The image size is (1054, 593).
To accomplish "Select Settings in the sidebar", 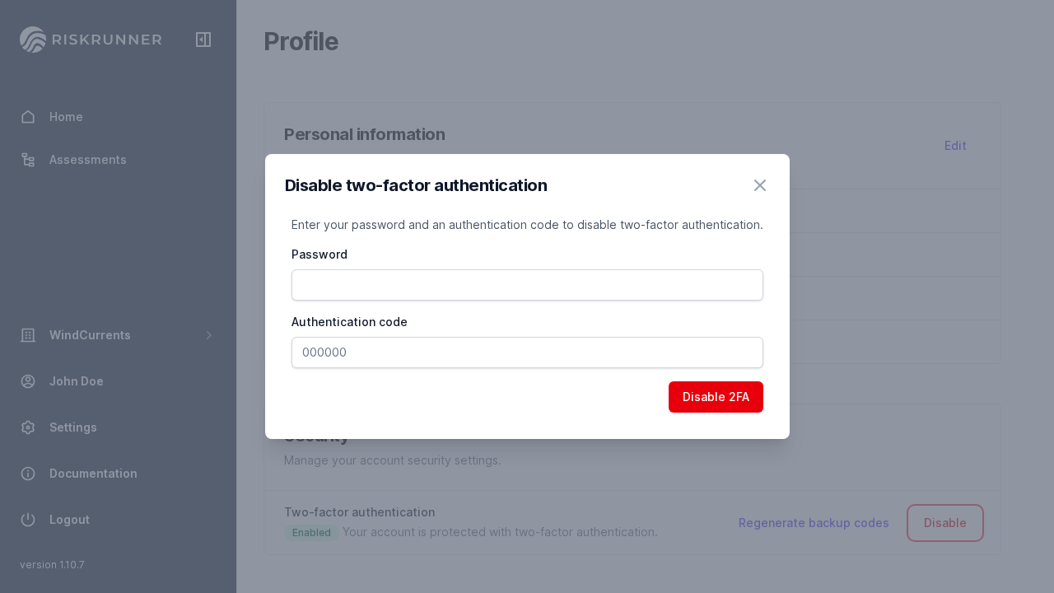I will click(73, 427).
